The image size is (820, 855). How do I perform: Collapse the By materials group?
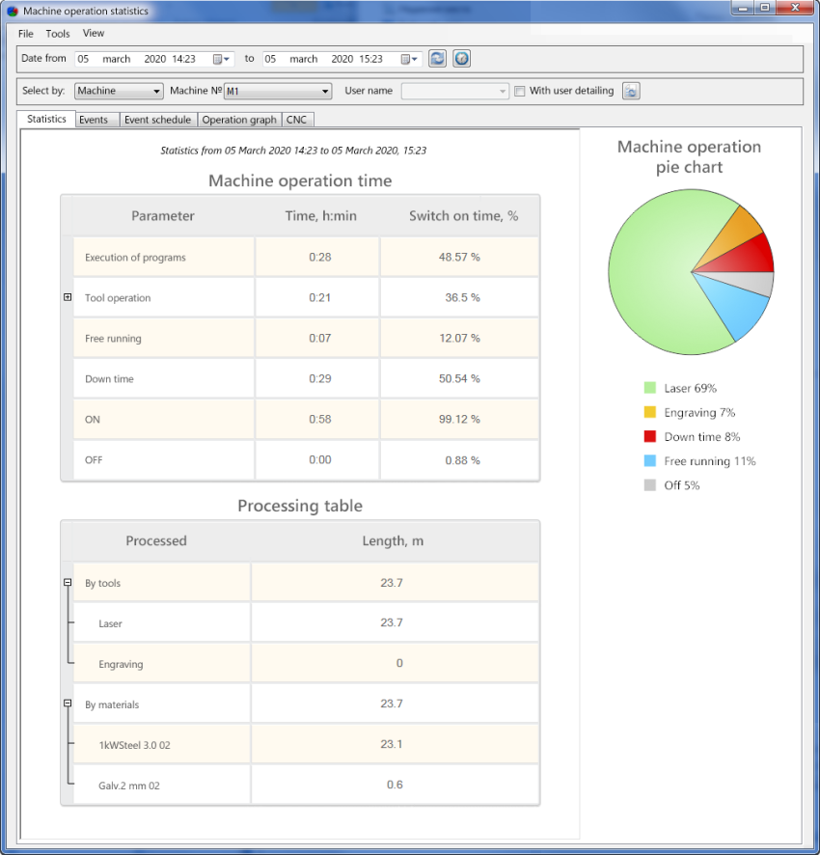click(x=68, y=703)
